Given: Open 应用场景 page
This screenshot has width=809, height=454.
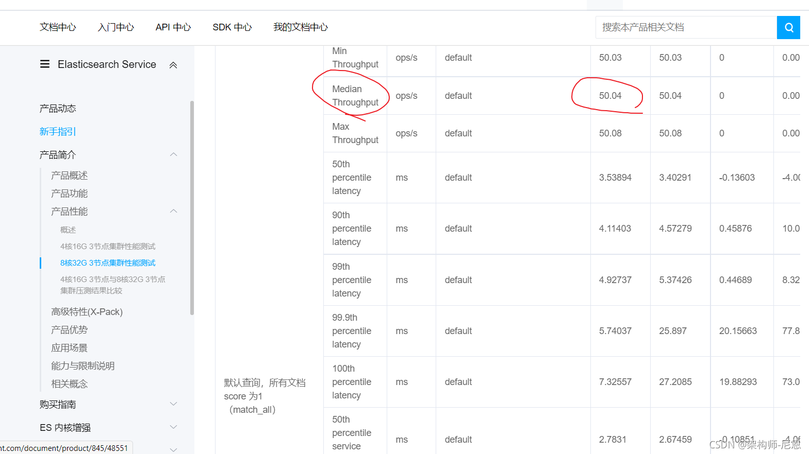Looking at the screenshot, I should point(70,348).
